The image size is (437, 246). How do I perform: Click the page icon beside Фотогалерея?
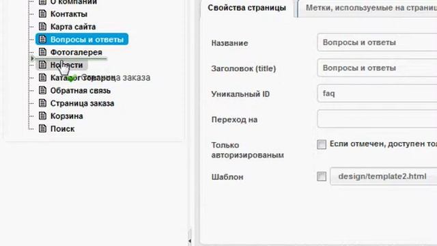42,52
